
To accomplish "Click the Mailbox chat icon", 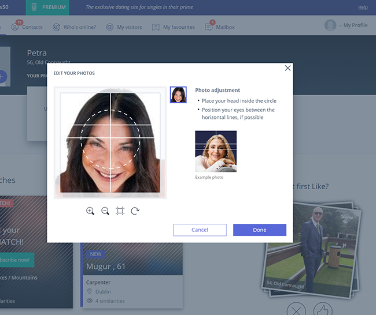I will point(208,27).
